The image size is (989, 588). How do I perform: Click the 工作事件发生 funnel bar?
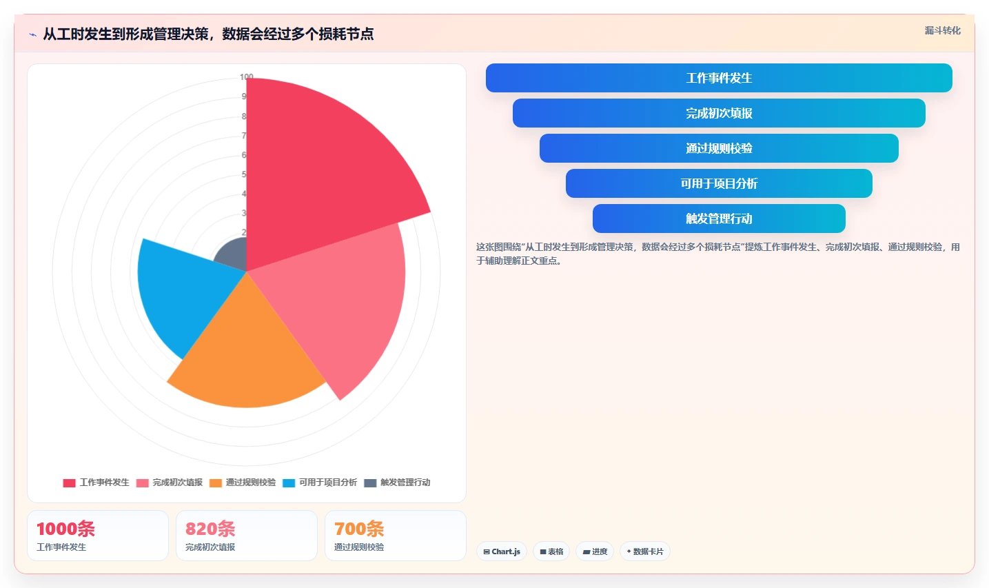point(719,78)
